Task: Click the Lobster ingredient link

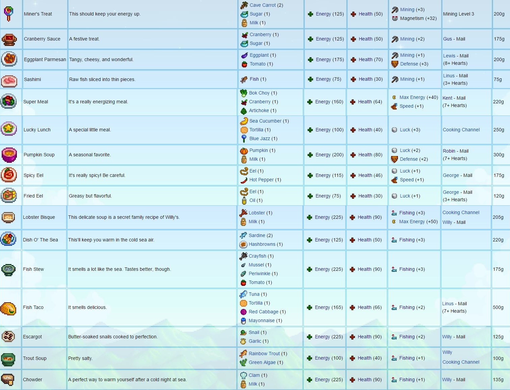Action: pyautogui.click(x=257, y=213)
